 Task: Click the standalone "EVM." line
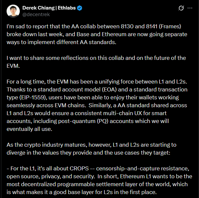click(x=13, y=66)
